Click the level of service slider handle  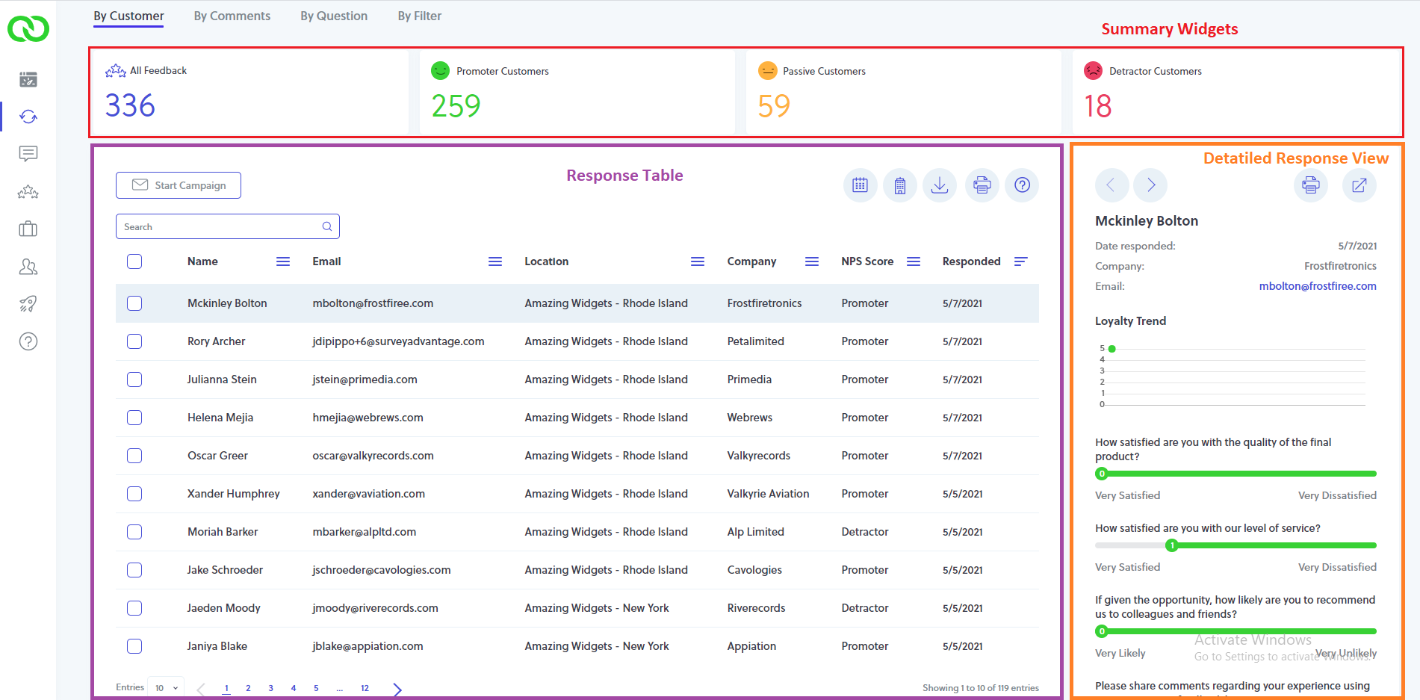1172,545
